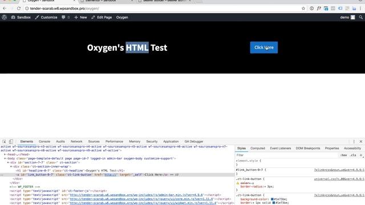Switch to the Performance tab
This screenshot has width=365, height=205.
pos(114,141)
